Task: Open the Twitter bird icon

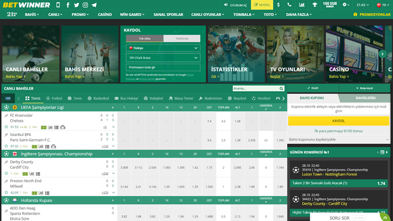Action: pyautogui.click(x=77, y=5)
